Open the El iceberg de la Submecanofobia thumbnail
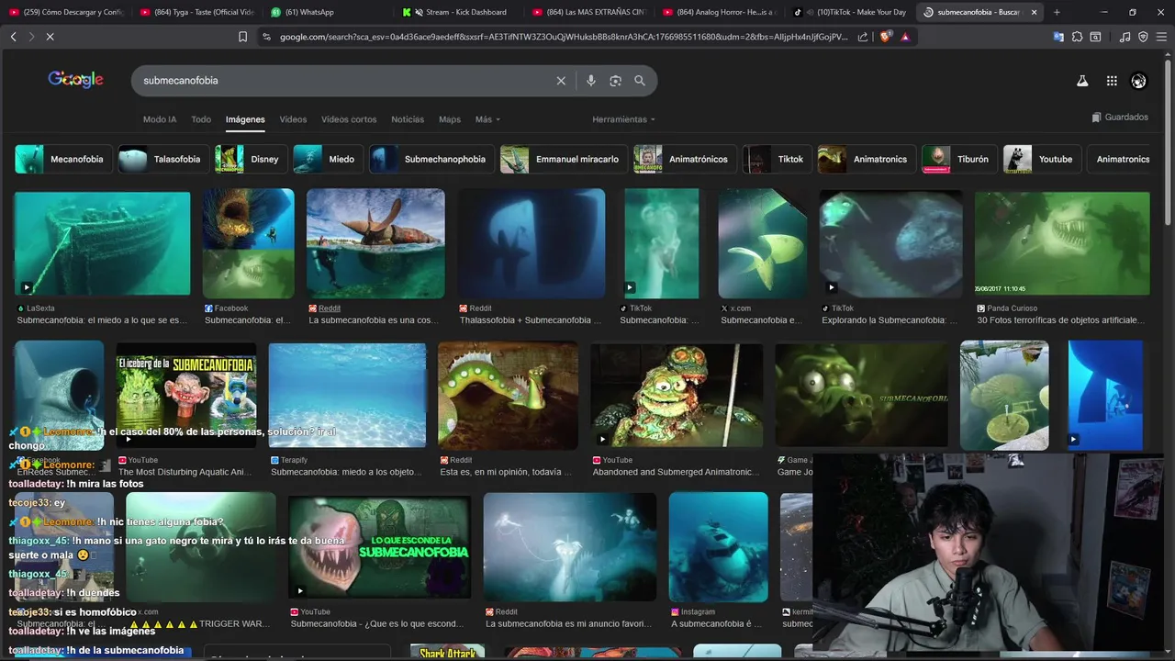 (x=186, y=396)
